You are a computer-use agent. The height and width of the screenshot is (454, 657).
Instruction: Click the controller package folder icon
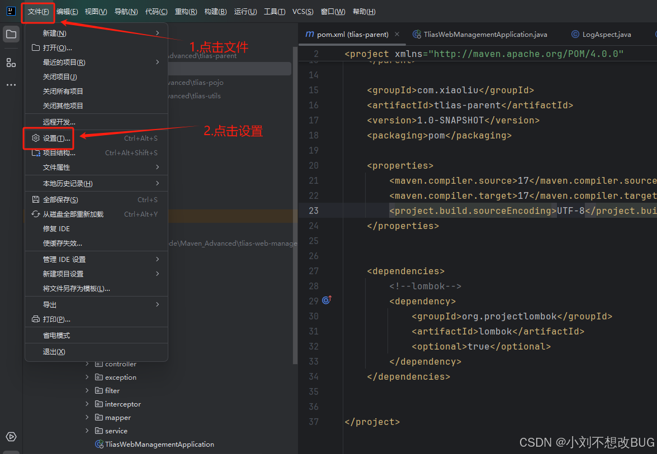[99, 364]
